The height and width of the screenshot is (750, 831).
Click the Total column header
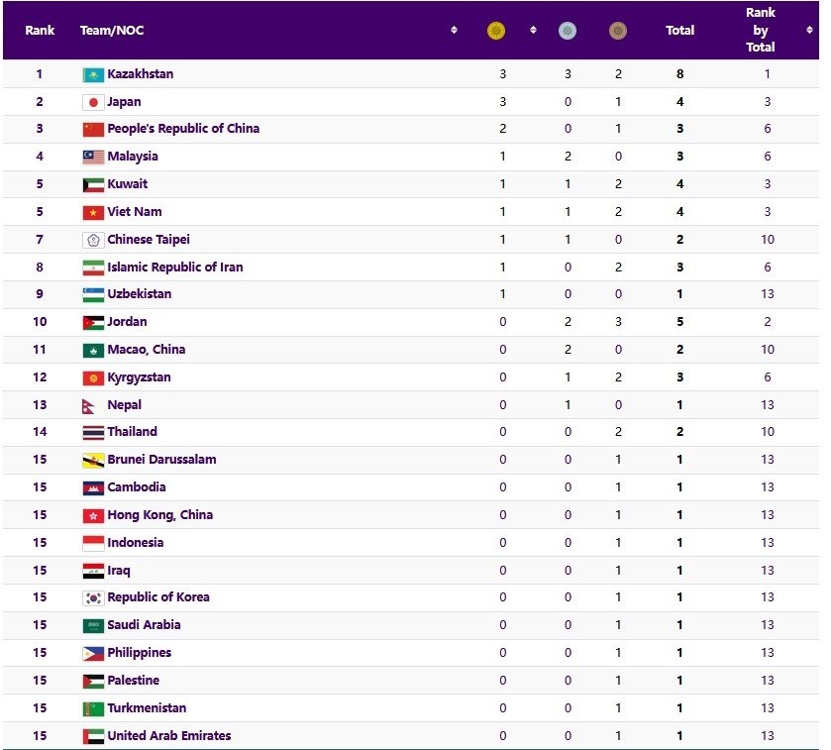[x=679, y=31]
